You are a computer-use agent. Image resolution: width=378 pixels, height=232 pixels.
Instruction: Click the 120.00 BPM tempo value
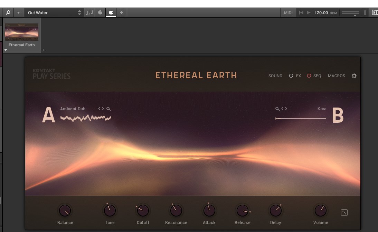point(321,13)
